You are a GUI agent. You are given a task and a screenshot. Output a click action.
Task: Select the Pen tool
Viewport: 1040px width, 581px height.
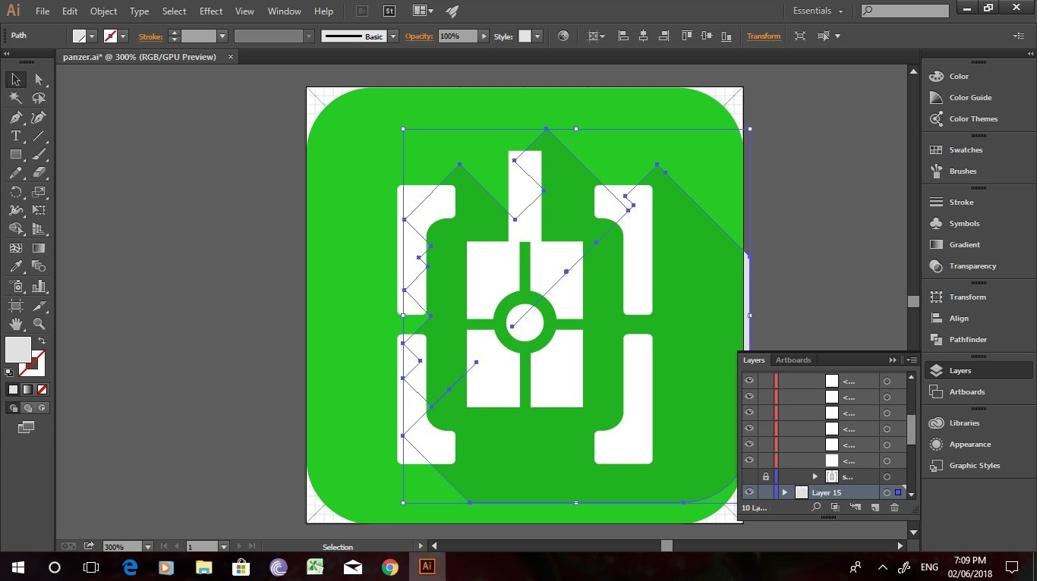click(15, 117)
